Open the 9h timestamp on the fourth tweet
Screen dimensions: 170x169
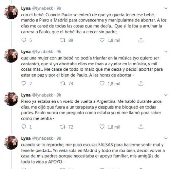59,138
